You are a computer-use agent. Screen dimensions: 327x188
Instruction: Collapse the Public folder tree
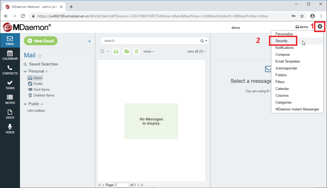point(25,104)
